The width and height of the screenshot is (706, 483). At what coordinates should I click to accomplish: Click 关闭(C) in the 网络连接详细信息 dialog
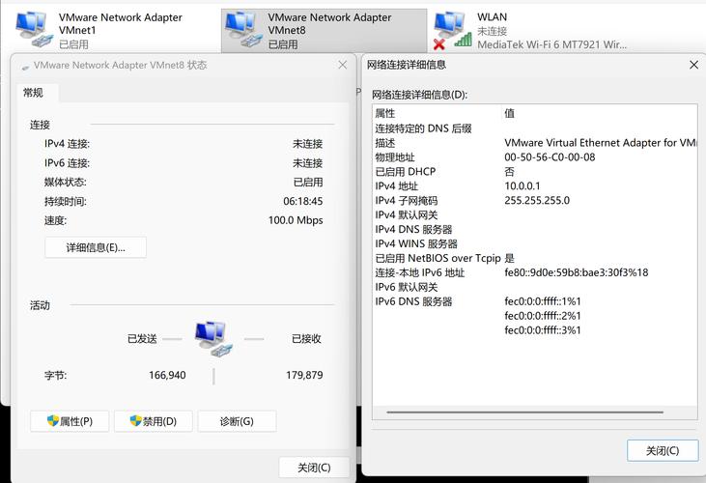point(663,450)
